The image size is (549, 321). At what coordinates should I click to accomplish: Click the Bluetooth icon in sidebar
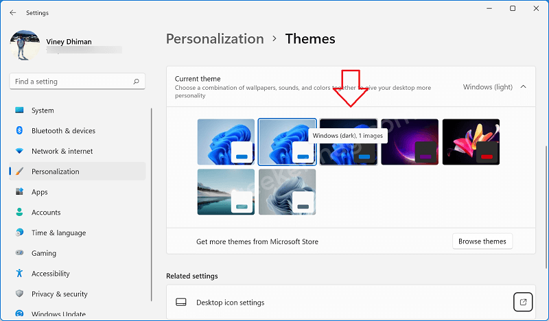[19, 130]
